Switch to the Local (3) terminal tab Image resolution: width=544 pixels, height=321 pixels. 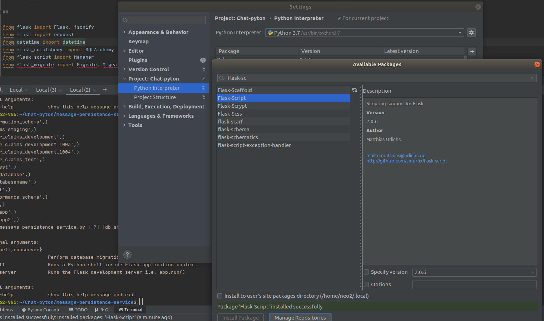tap(46, 90)
